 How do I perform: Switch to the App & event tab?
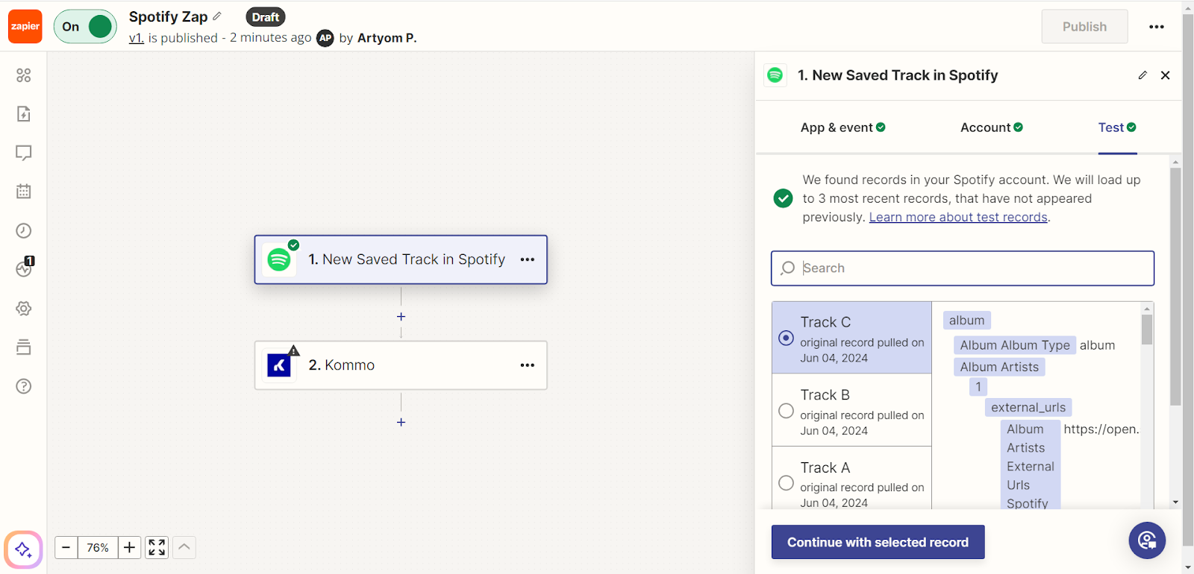(843, 127)
